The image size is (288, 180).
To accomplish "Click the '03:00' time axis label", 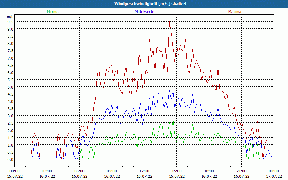I will (x=47, y=171).
